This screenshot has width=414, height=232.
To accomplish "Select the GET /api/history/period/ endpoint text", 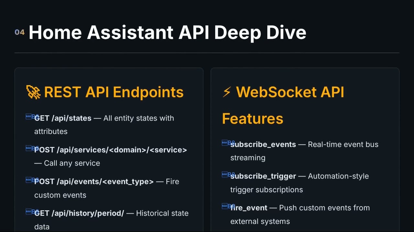I will point(79,213).
